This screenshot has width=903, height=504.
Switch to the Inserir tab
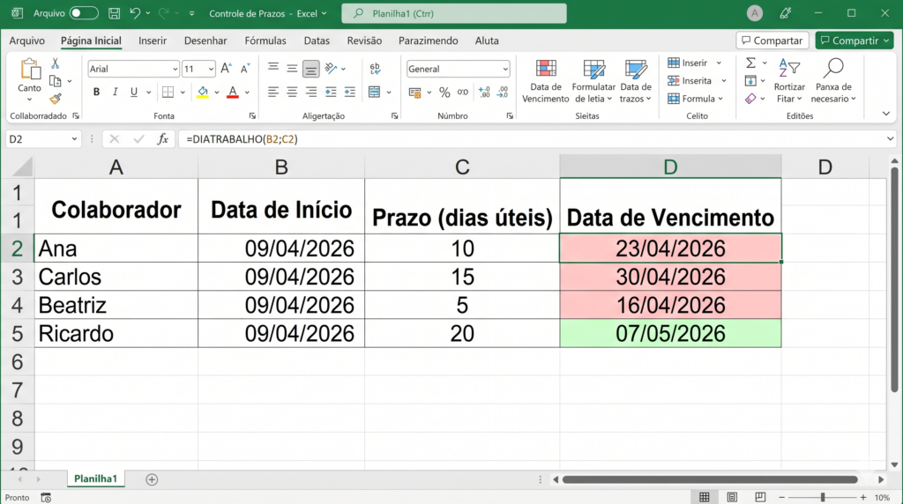pos(153,41)
